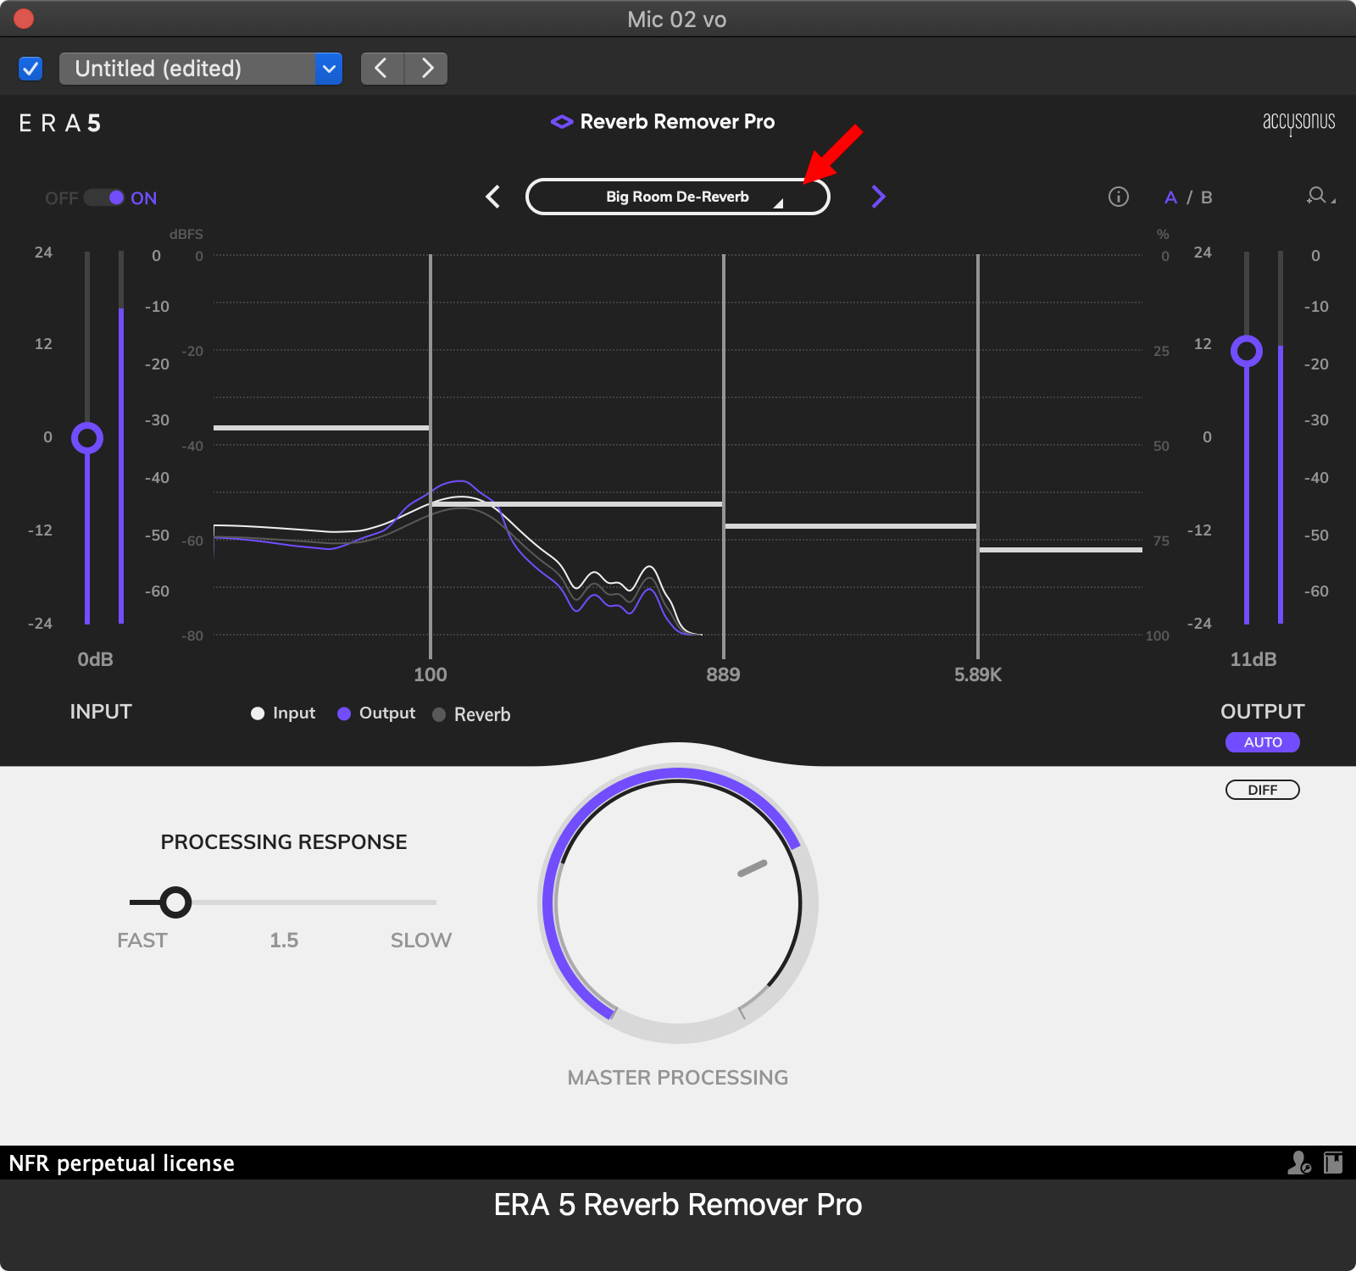The image size is (1356, 1271).
Task: Open the Untitled (edited) preset dropdown
Action: [x=201, y=69]
